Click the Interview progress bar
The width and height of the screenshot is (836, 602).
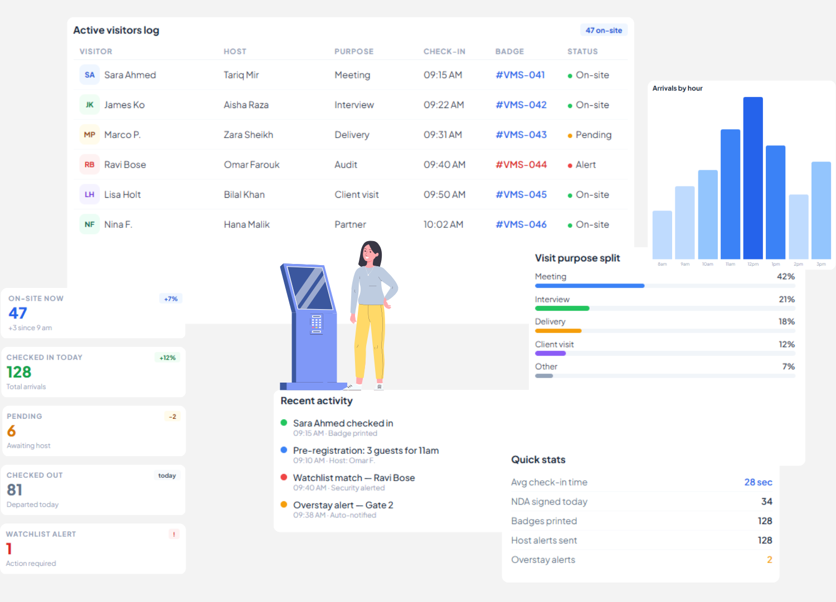coord(665,308)
